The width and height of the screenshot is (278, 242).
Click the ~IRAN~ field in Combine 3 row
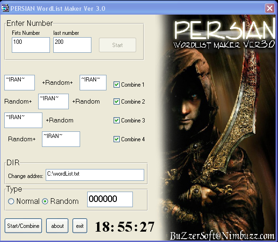click(x=23, y=120)
